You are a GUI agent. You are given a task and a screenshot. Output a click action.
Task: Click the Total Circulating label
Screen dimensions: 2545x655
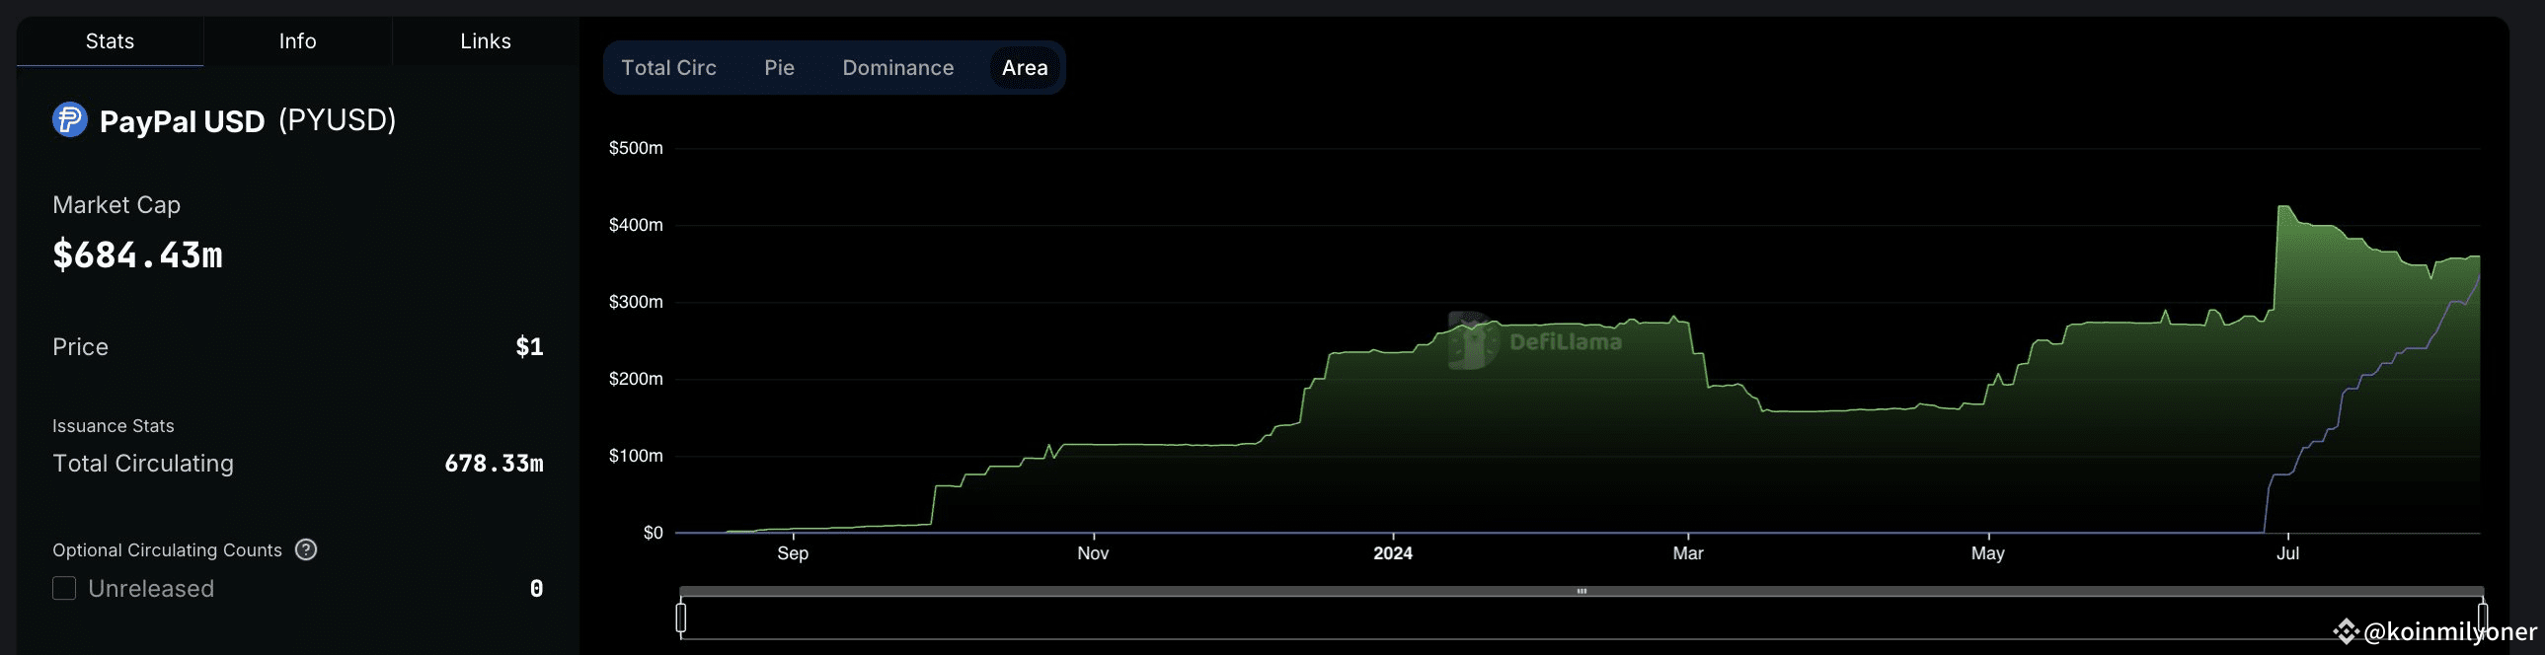click(x=143, y=464)
